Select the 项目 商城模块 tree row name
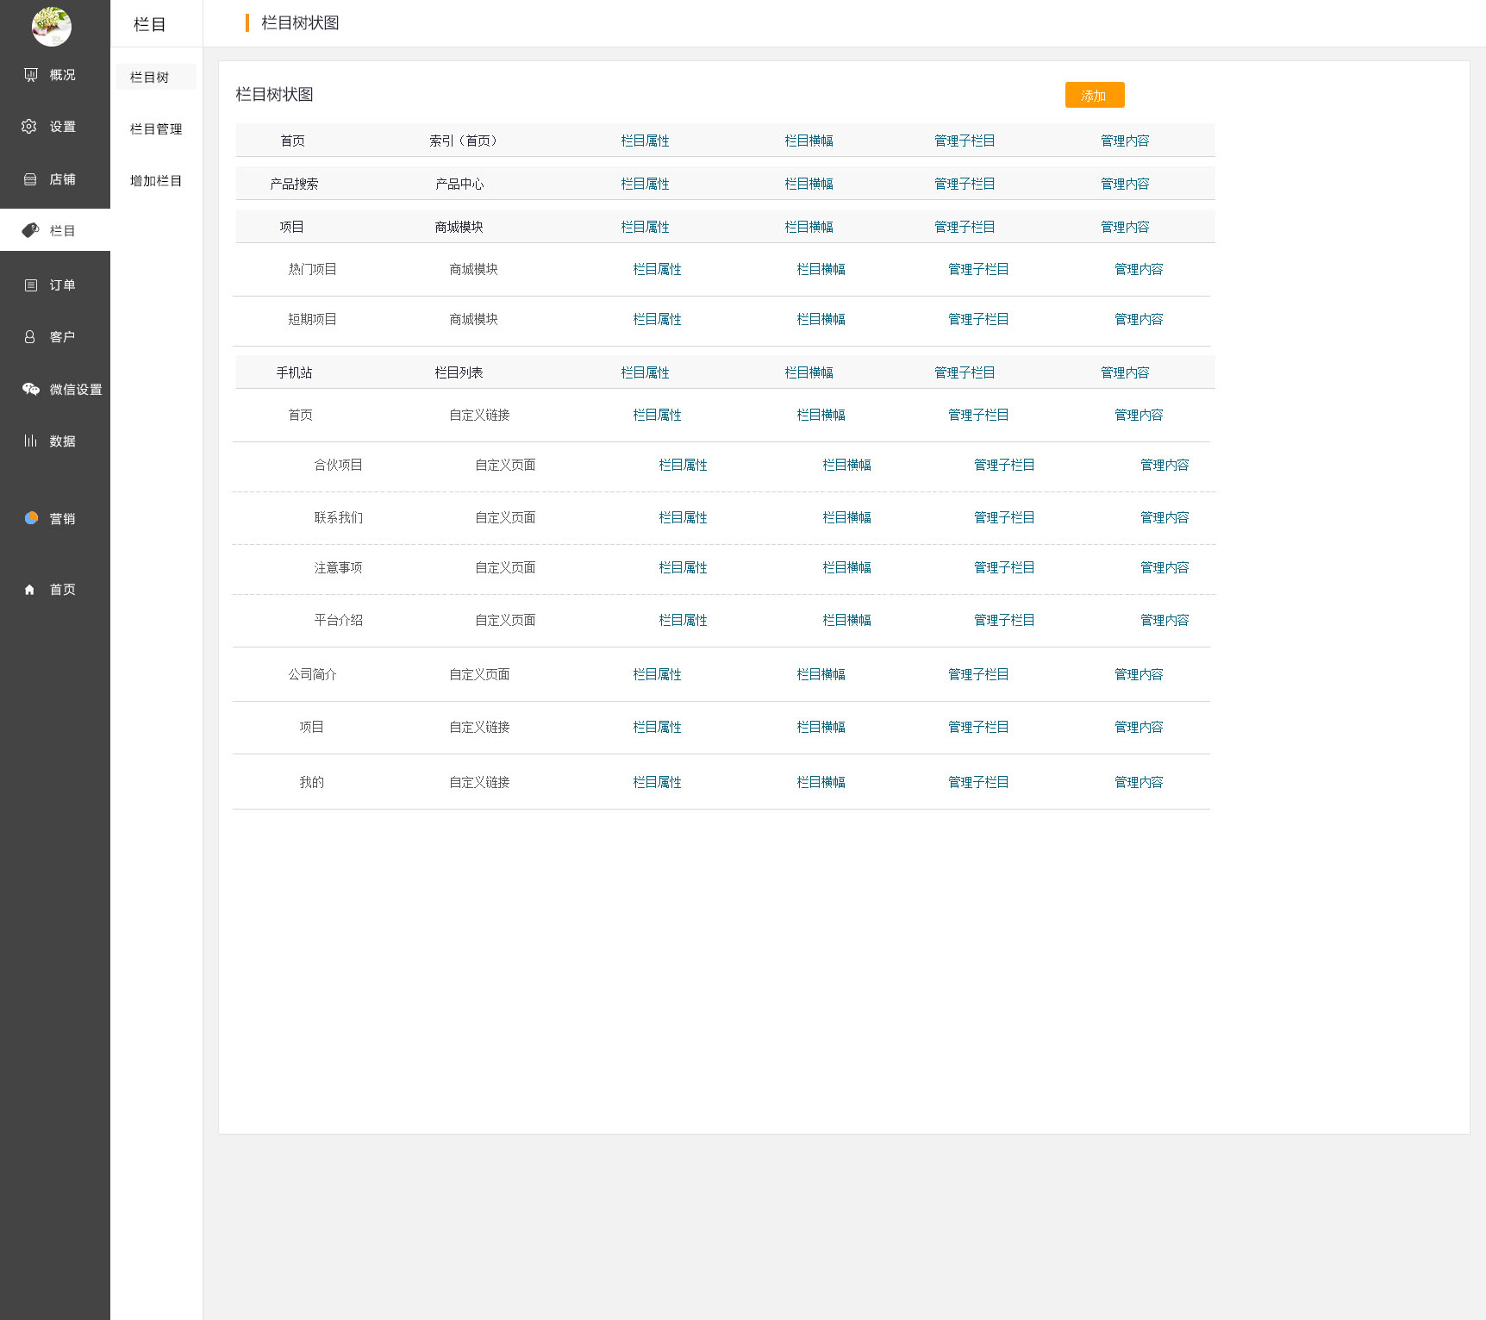 (x=292, y=227)
